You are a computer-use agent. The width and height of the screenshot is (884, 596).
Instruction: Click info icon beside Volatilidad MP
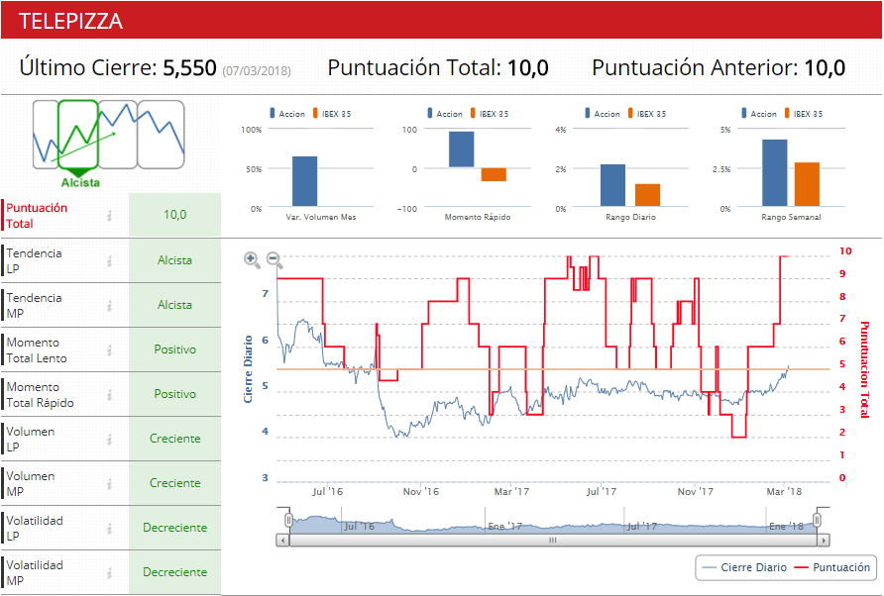(110, 573)
